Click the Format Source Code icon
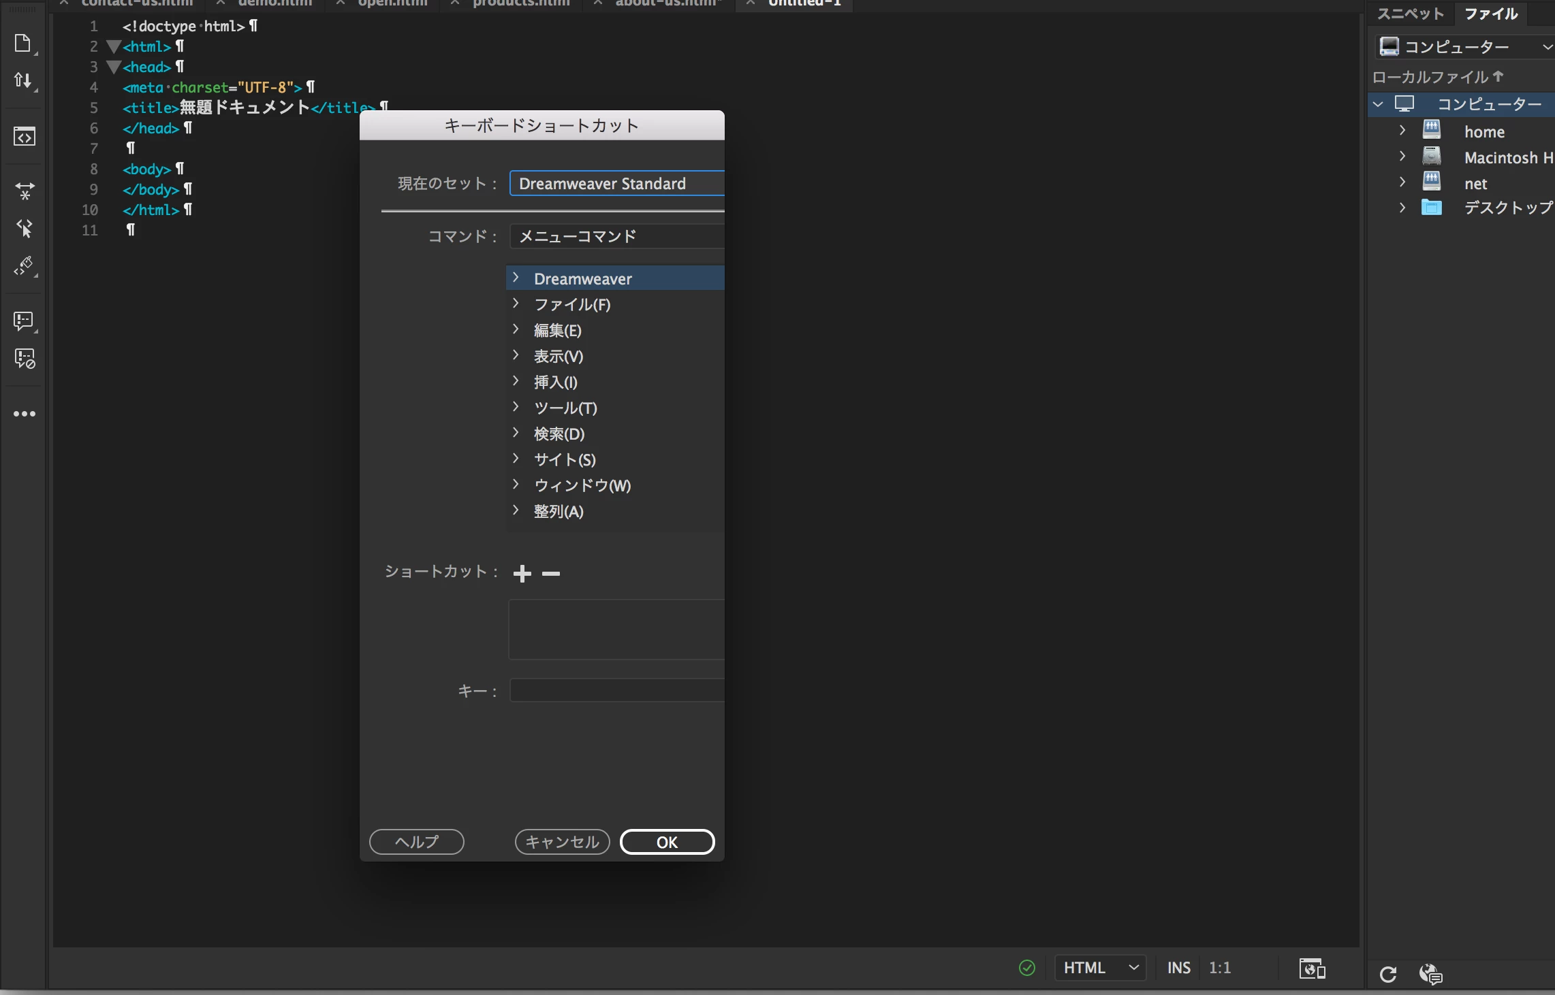The width and height of the screenshot is (1555, 995). coord(25,266)
